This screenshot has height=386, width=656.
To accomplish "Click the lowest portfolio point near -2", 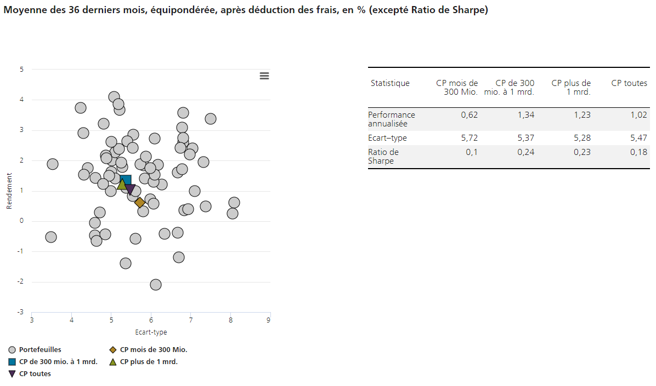I will pyautogui.click(x=156, y=285).
